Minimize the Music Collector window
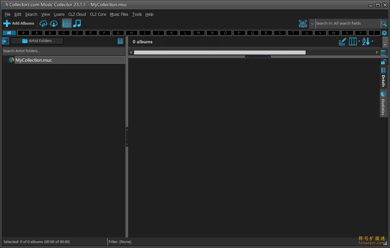The width and height of the screenshot is (390, 248). pyautogui.click(x=371, y=5)
